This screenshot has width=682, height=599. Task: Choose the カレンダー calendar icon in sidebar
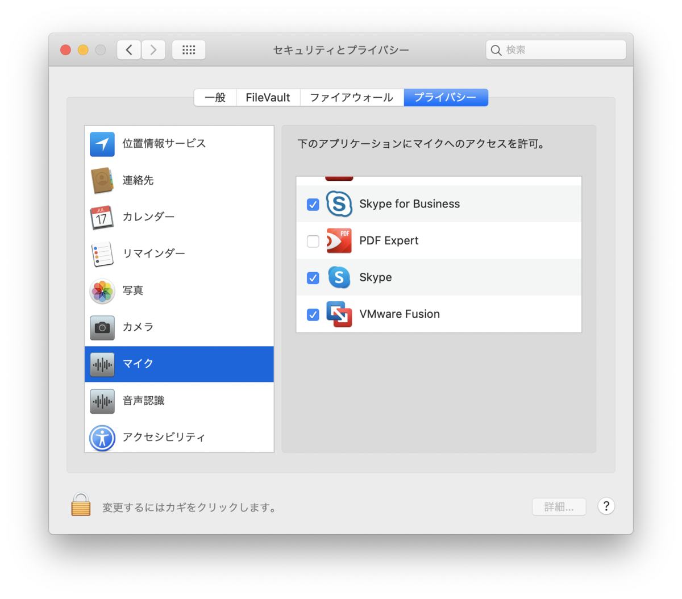click(102, 218)
